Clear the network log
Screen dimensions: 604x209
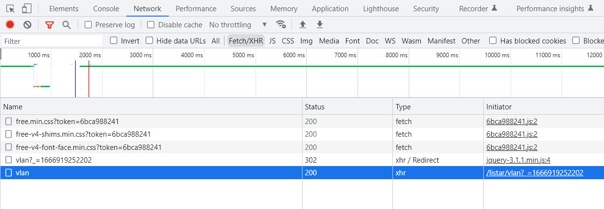(27, 24)
